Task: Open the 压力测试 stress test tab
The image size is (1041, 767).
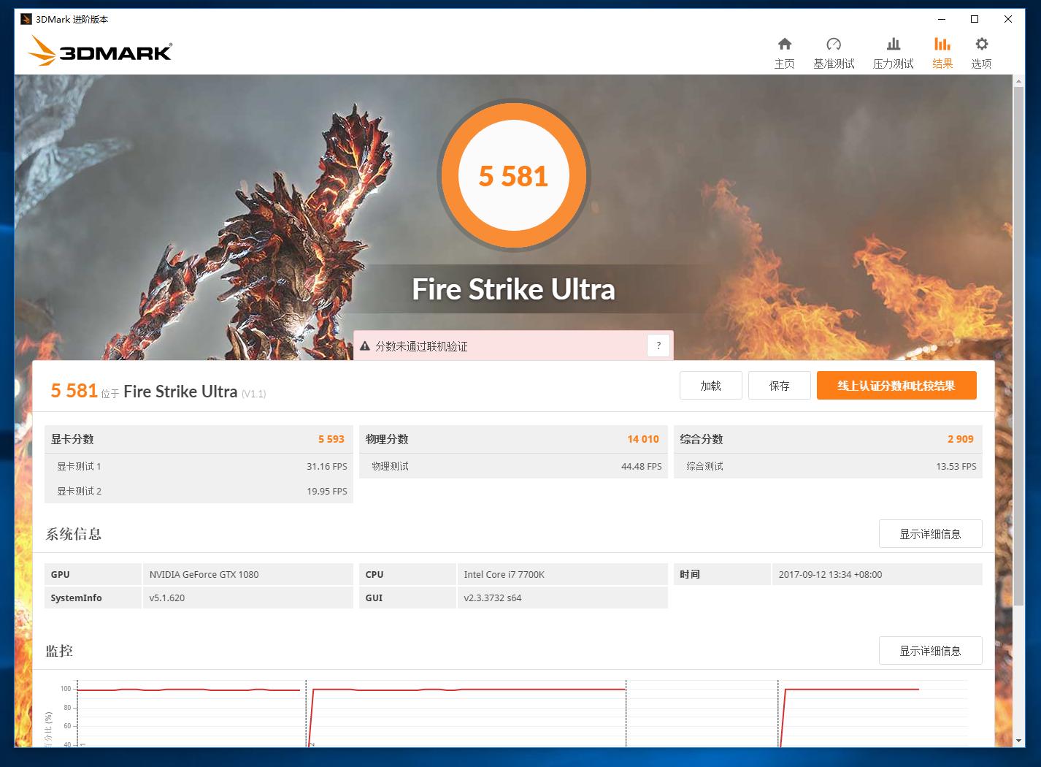Action: click(893, 53)
